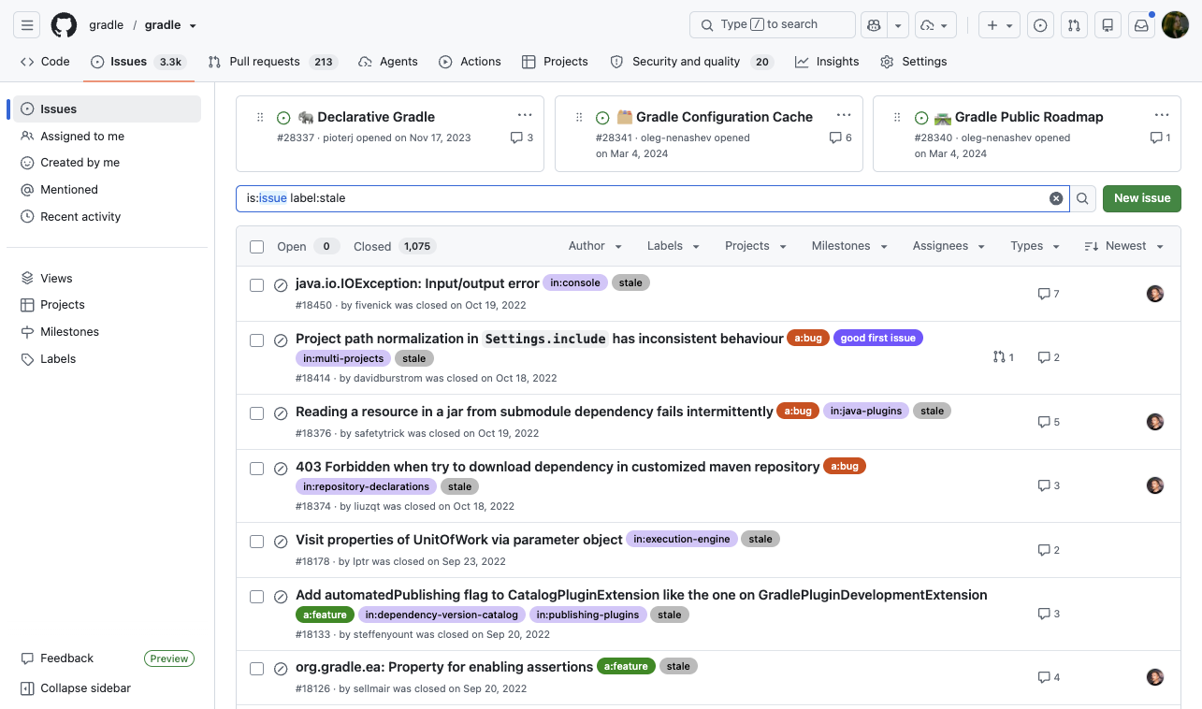Show Closed issues list
1202x709 pixels.
click(395, 247)
